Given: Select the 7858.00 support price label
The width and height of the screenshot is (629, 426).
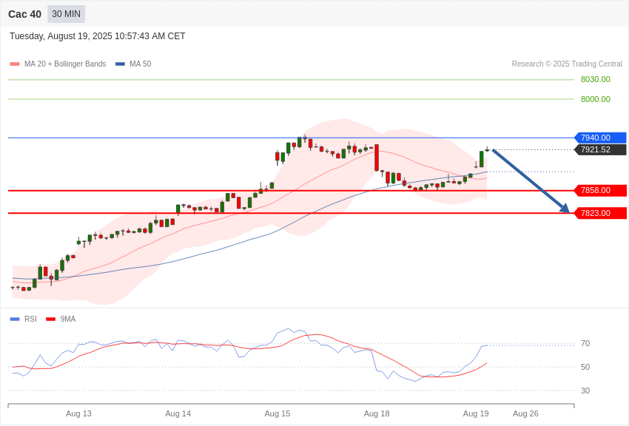Looking at the screenshot, I should (601, 190).
